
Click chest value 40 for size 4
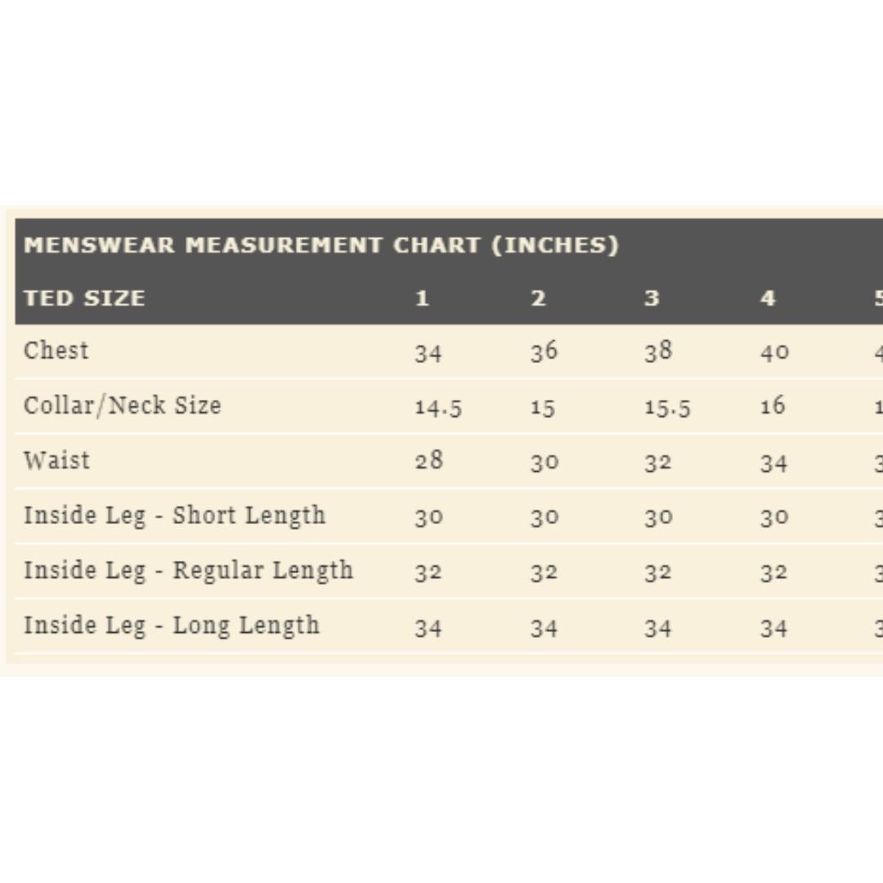click(774, 352)
